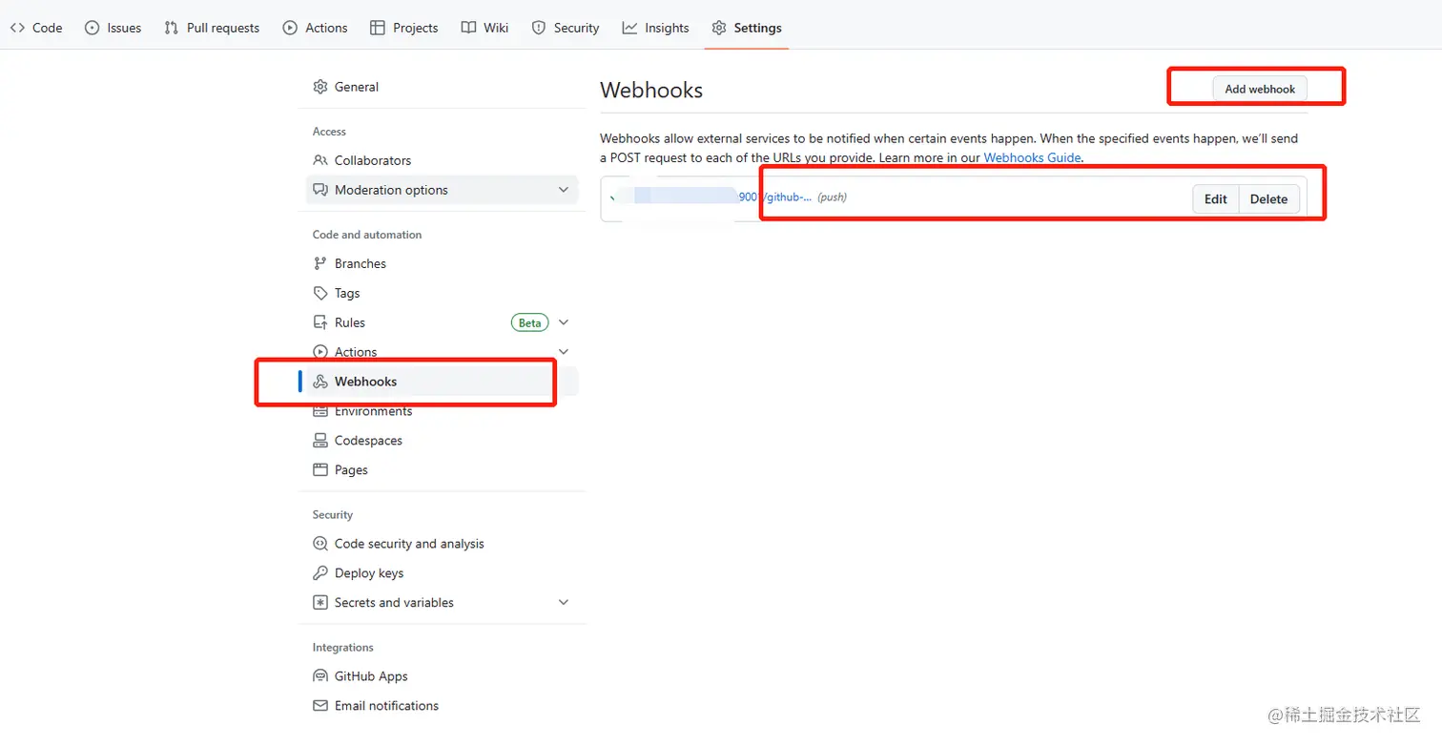Expand the Rules section chevron
This screenshot has width=1442, height=746.
564,322
